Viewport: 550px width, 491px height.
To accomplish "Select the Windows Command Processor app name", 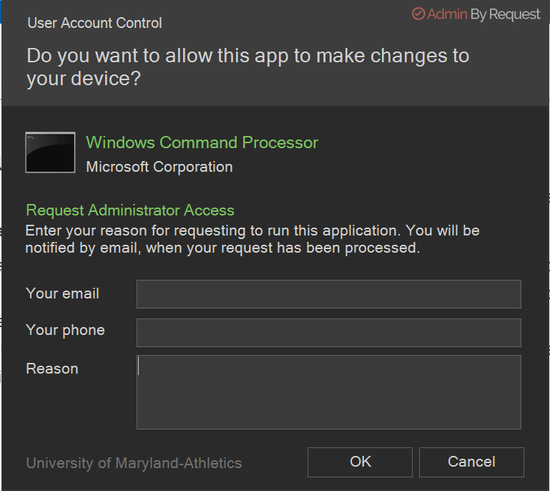I will [x=202, y=142].
